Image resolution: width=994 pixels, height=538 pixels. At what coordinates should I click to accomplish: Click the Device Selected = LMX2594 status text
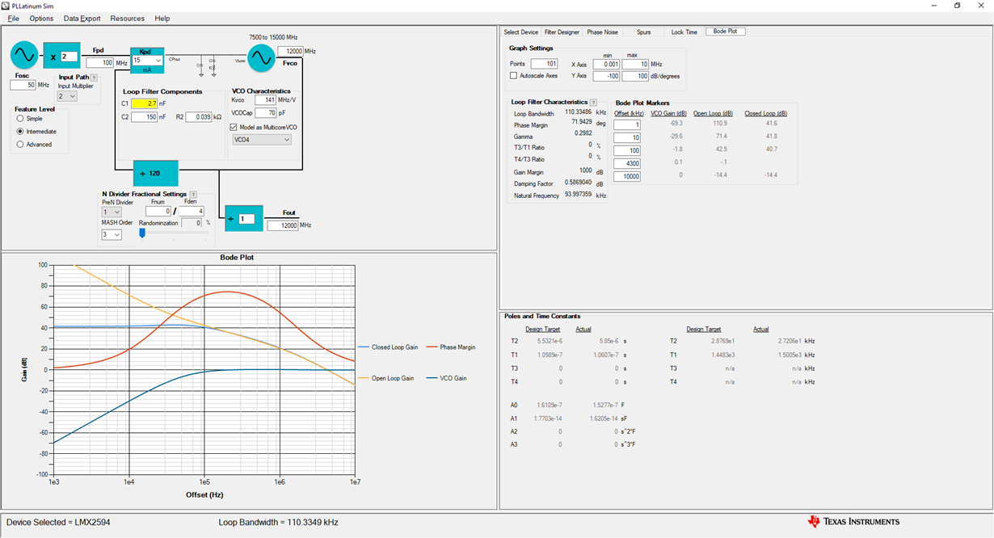58,523
